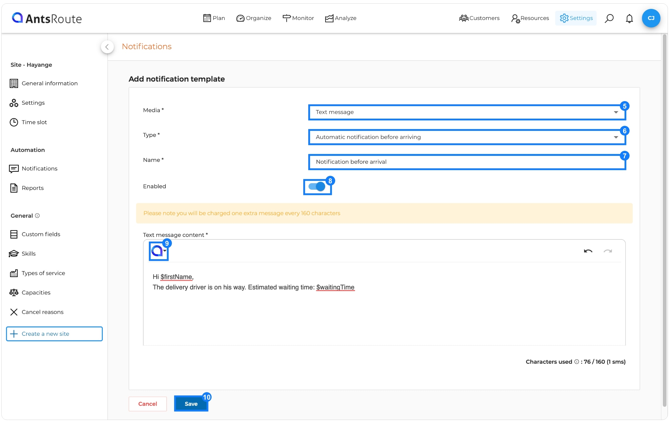The image size is (669, 423).
Task: Open site Settings cogs icon
Action: coord(14,103)
